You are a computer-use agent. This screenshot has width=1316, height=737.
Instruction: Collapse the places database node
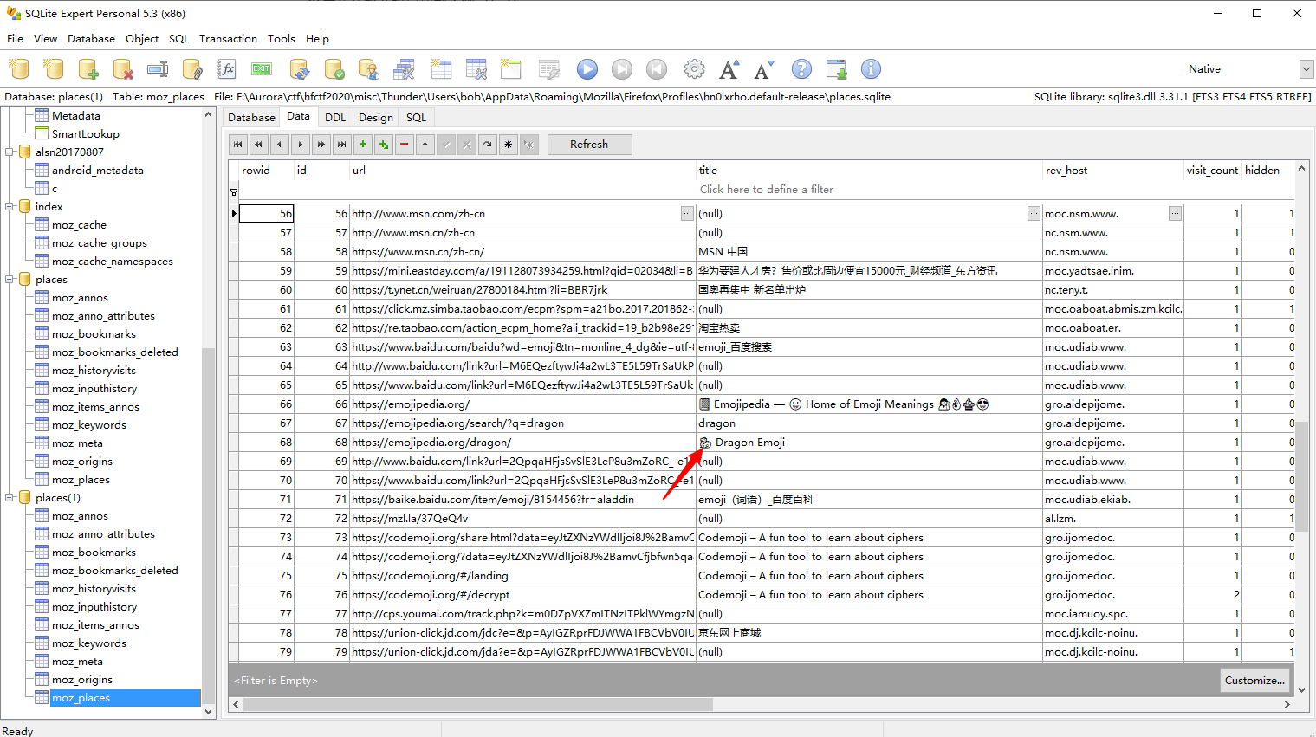(x=10, y=280)
